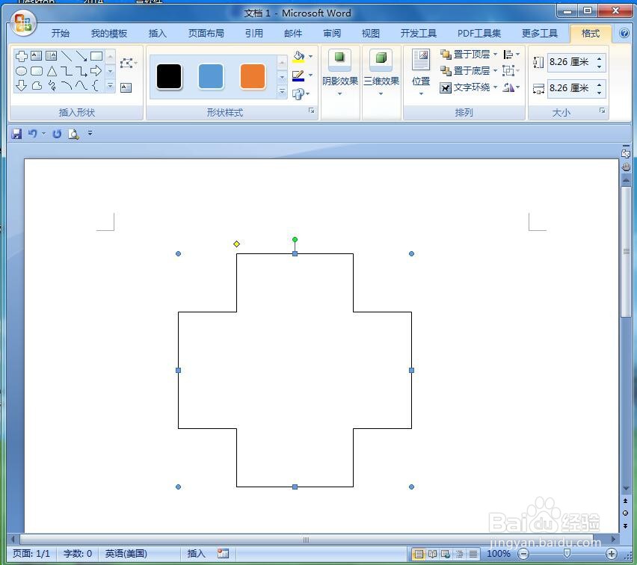Viewport: 637px width, 565px height.
Task: Pick the rectangle shape
Action: [96, 56]
